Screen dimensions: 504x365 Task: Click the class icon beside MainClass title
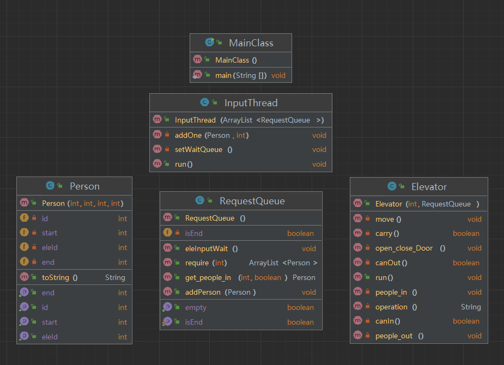pyautogui.click(x=210, y=42)
